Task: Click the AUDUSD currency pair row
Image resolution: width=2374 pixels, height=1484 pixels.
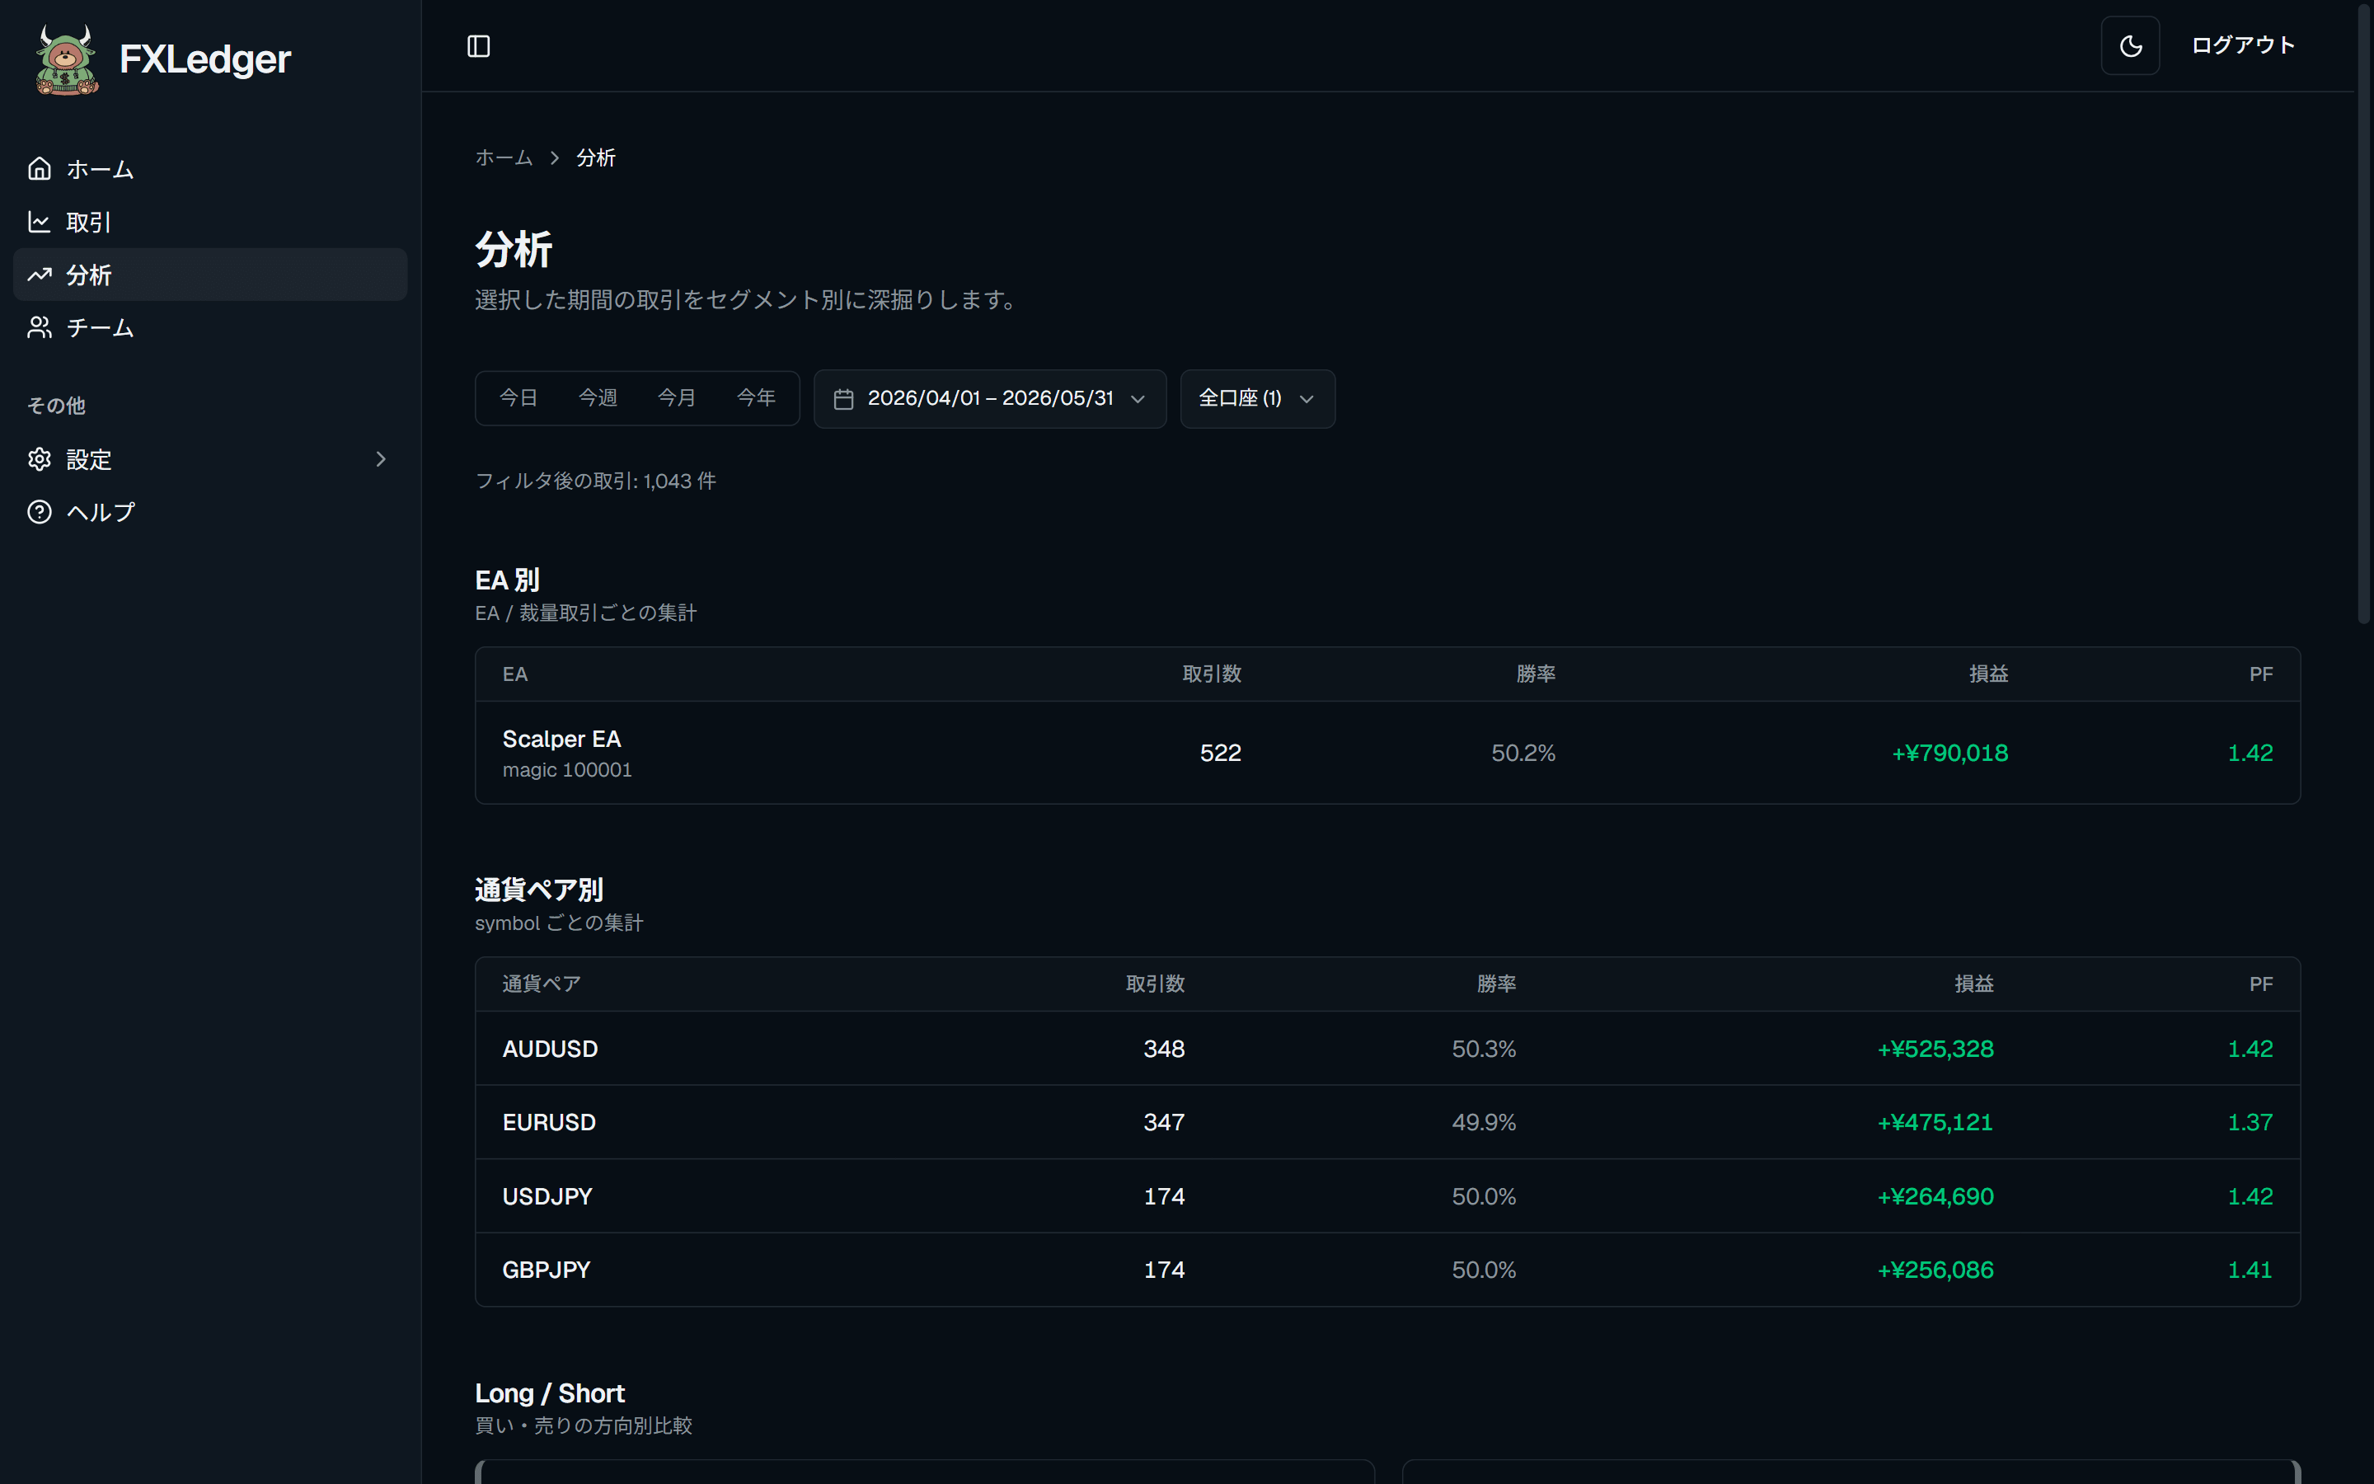Action: (x=1387, y=1048)
